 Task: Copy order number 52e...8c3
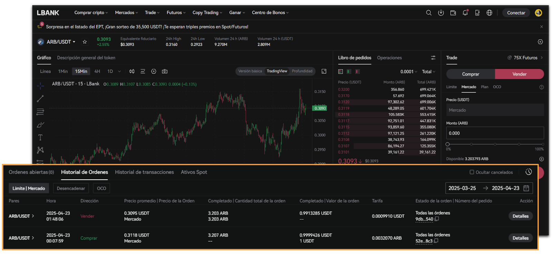(x=436, y=241)
